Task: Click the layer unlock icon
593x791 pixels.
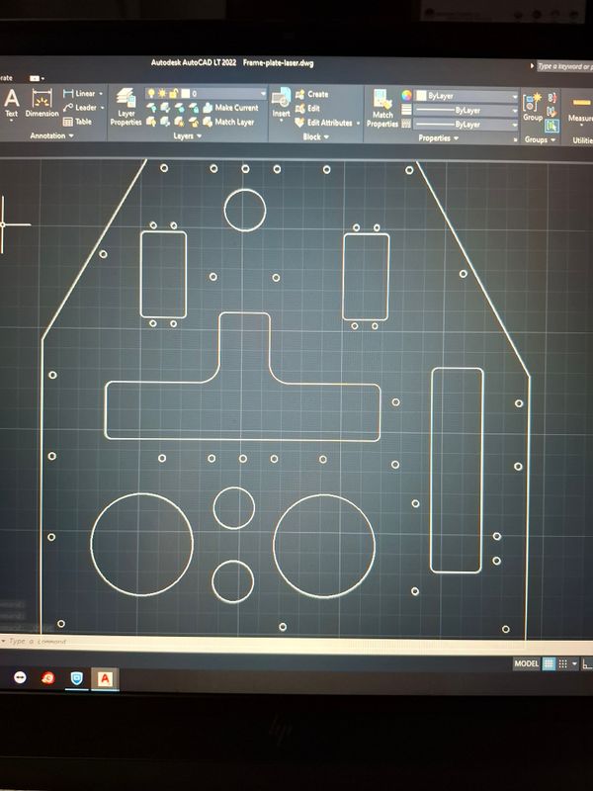Action: click(x=193, y=122)
